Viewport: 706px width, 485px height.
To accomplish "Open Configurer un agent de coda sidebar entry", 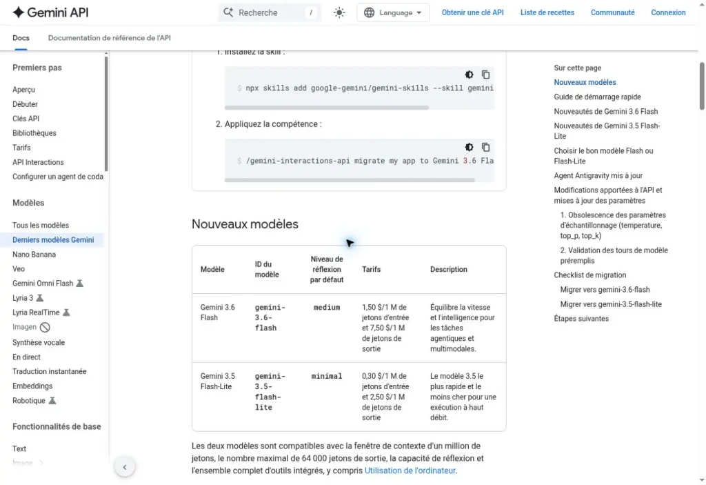I will point(58,177).
